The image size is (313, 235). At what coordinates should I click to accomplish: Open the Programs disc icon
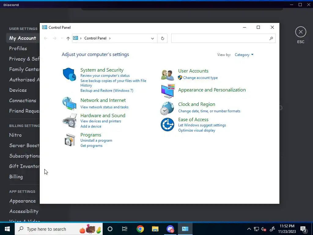(70, 140)
